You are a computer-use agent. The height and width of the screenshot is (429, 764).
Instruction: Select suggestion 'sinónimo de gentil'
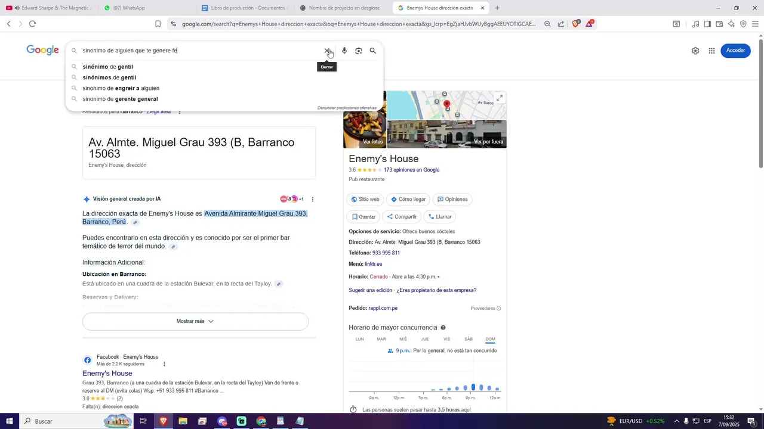[x=108, y=67]
